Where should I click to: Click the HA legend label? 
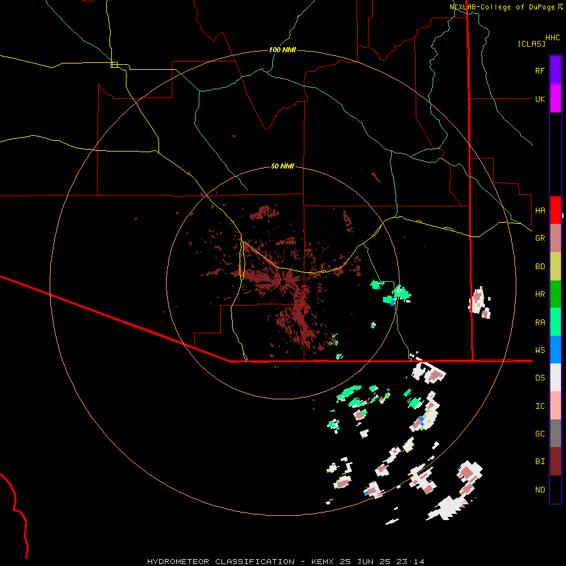(x=540, y=211)
